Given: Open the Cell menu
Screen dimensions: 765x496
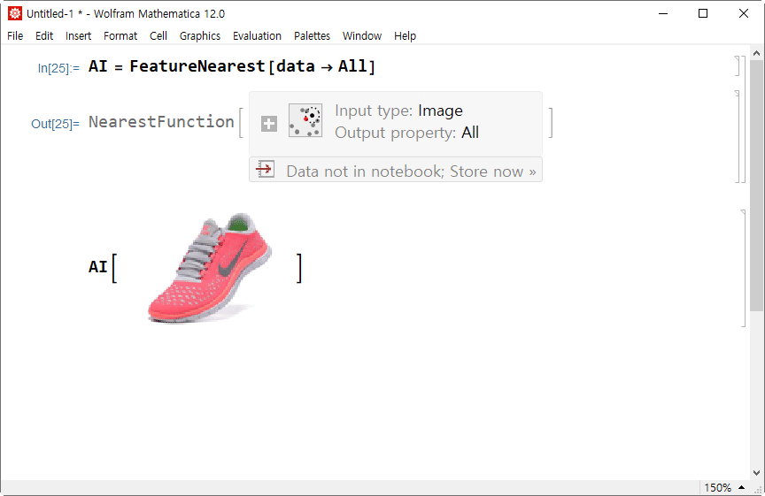Looking at the screenshot, I should 158,36.
